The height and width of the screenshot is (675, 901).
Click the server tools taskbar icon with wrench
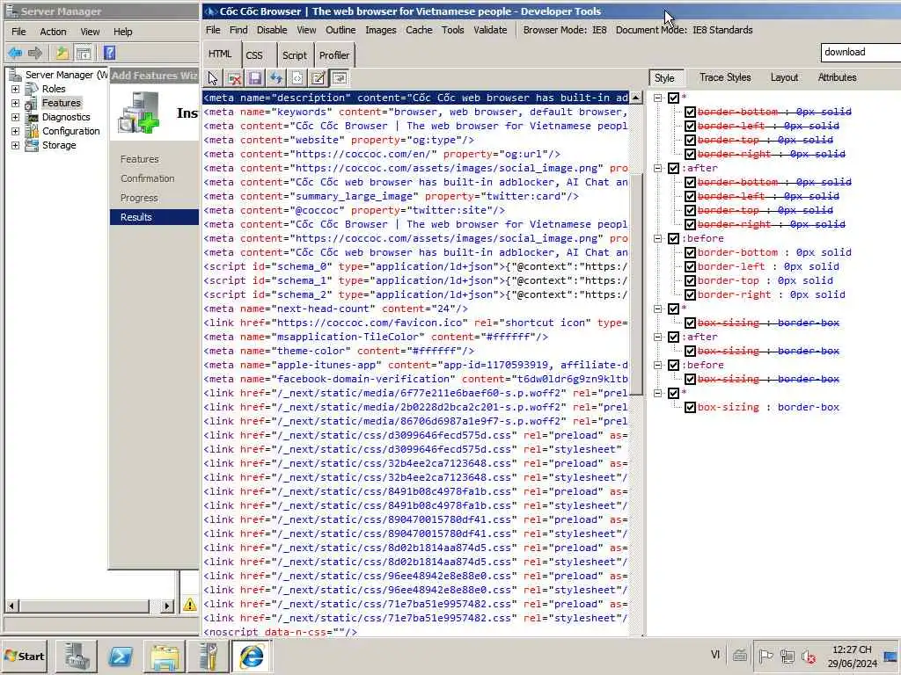(x=208, y=657)
